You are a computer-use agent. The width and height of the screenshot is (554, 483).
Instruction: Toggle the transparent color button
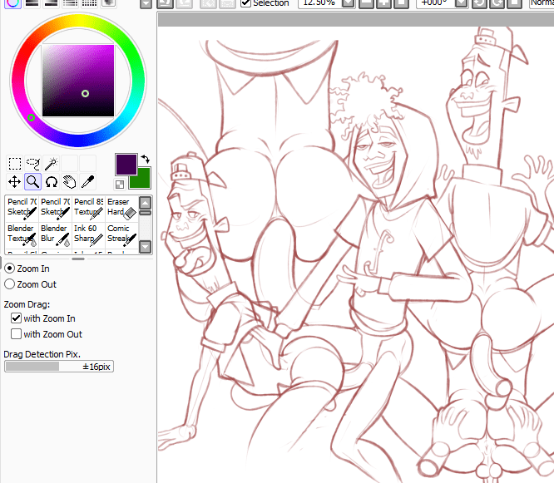[120, 184]
